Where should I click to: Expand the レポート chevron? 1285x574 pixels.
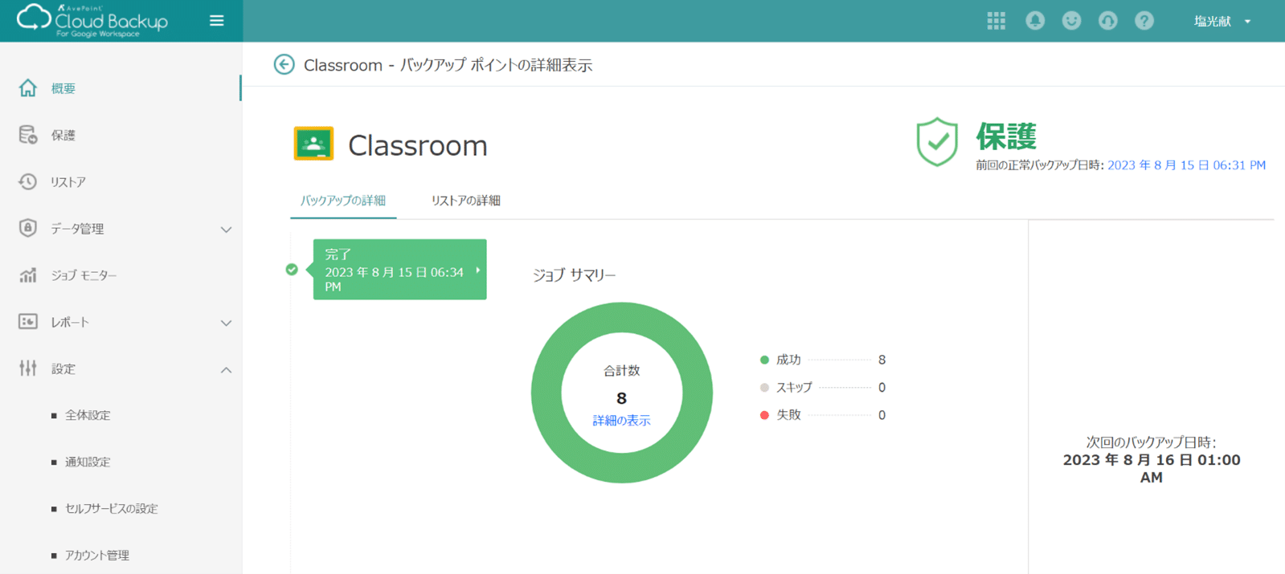point(226,323)
